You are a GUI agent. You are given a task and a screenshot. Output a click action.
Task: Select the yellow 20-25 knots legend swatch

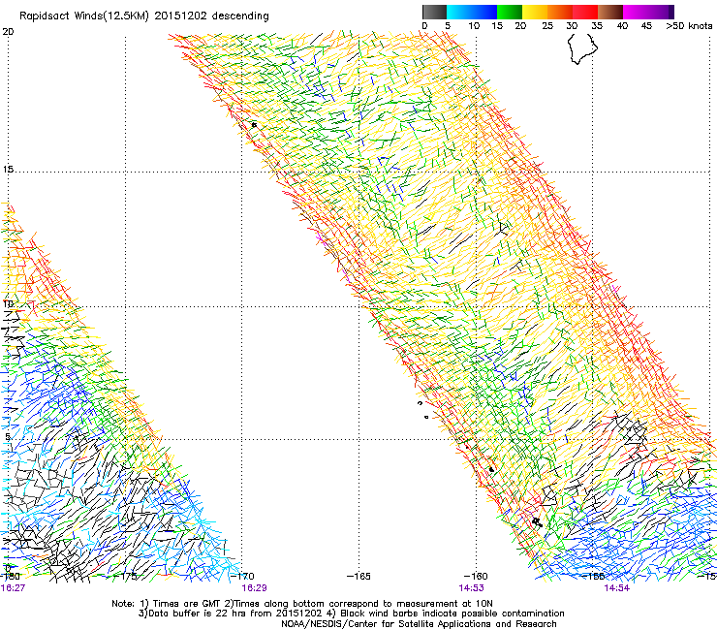click(x=535, y=12)
